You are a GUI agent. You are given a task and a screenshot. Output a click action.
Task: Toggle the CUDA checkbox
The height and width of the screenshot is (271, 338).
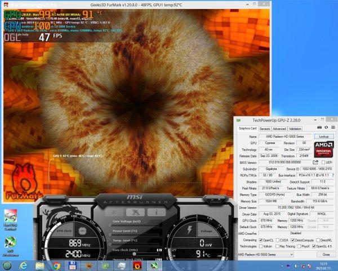click(x=278, y=240)
